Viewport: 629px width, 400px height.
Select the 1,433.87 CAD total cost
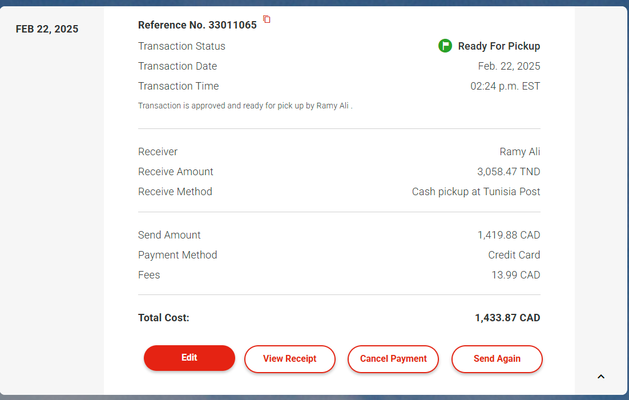507,318
